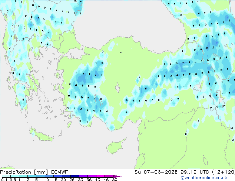Select the 2–5 mm legend color swatch

pos(32,176)
